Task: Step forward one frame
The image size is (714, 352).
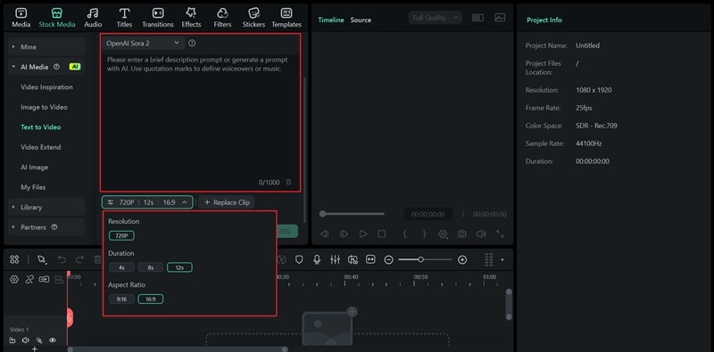Action: click(x=344, y=233)
